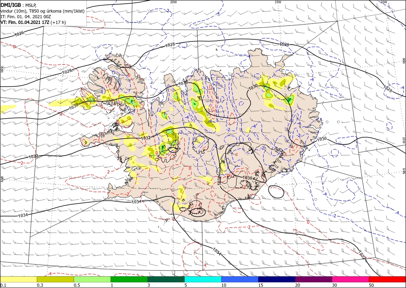Image resolution: width=406 pixels, height=288 pixels.
Task: Select the light green 0.5–1 legend color
Action: point(92,279)
